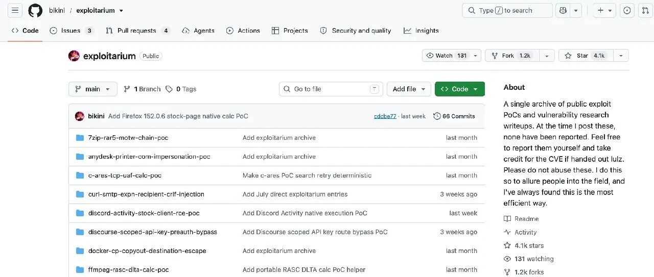Viewport: 654px width, 277px height.
Task: Click the bikini commit author avatar
Action: pyautogui.click(x=80, y=116)
